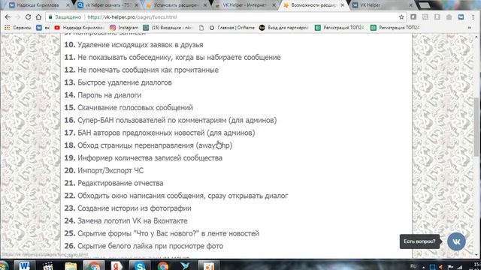Open the hummingbird app in the taskbar
The image size is (481, 270).
click(x=186, y=265)
